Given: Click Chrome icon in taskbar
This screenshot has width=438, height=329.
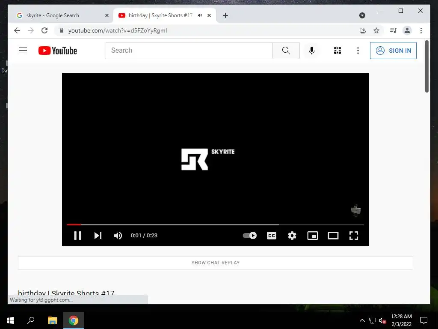Looking at the screenshot, I should pos(74,320).
